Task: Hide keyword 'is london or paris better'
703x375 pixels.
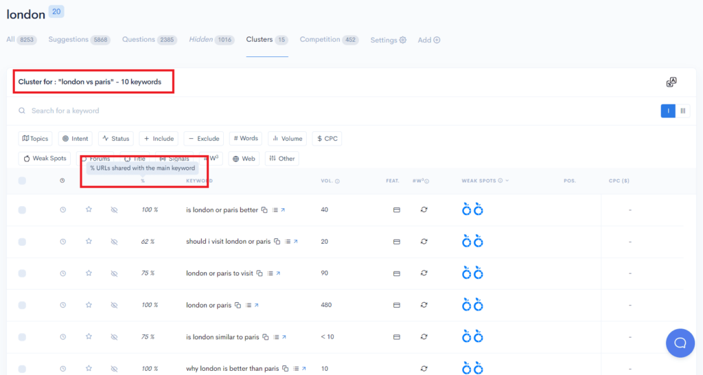Action: click(115, 210)
